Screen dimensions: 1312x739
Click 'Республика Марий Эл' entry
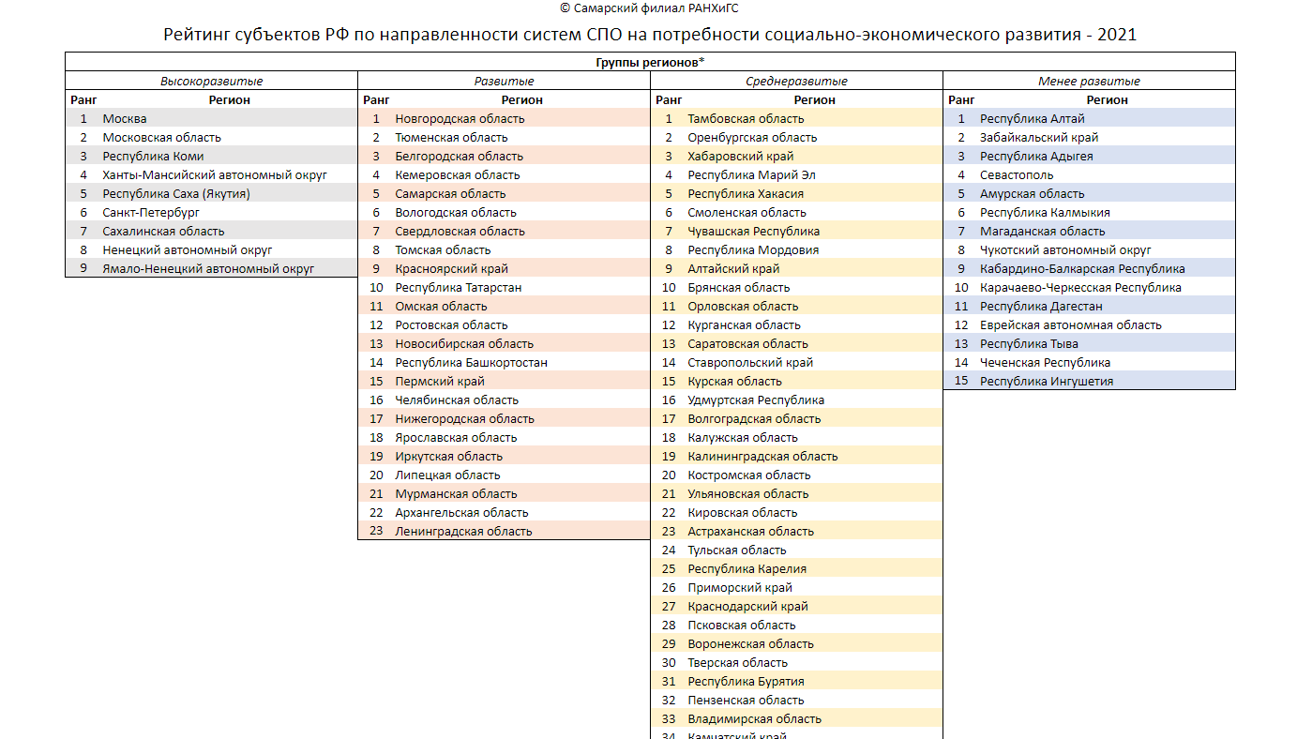751,175
